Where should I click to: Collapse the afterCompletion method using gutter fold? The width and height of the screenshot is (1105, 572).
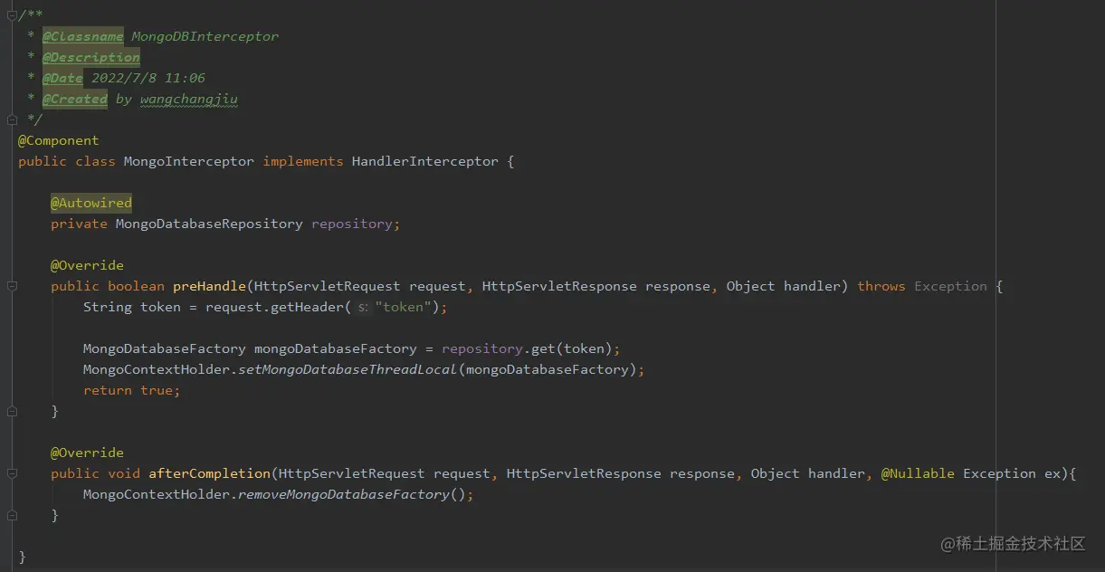click(x=12, y=473)
